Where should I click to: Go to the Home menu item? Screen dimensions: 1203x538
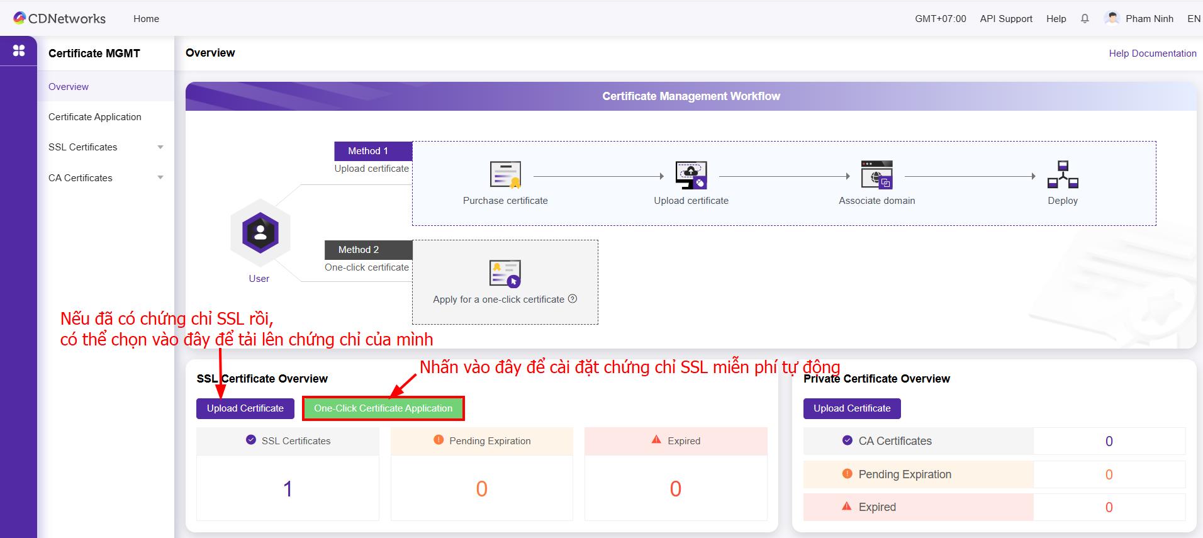point(146,19)
